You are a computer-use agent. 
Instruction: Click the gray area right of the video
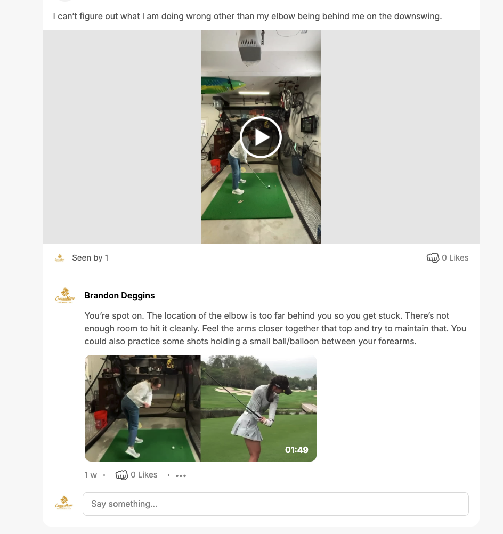(x=400, y=137)
